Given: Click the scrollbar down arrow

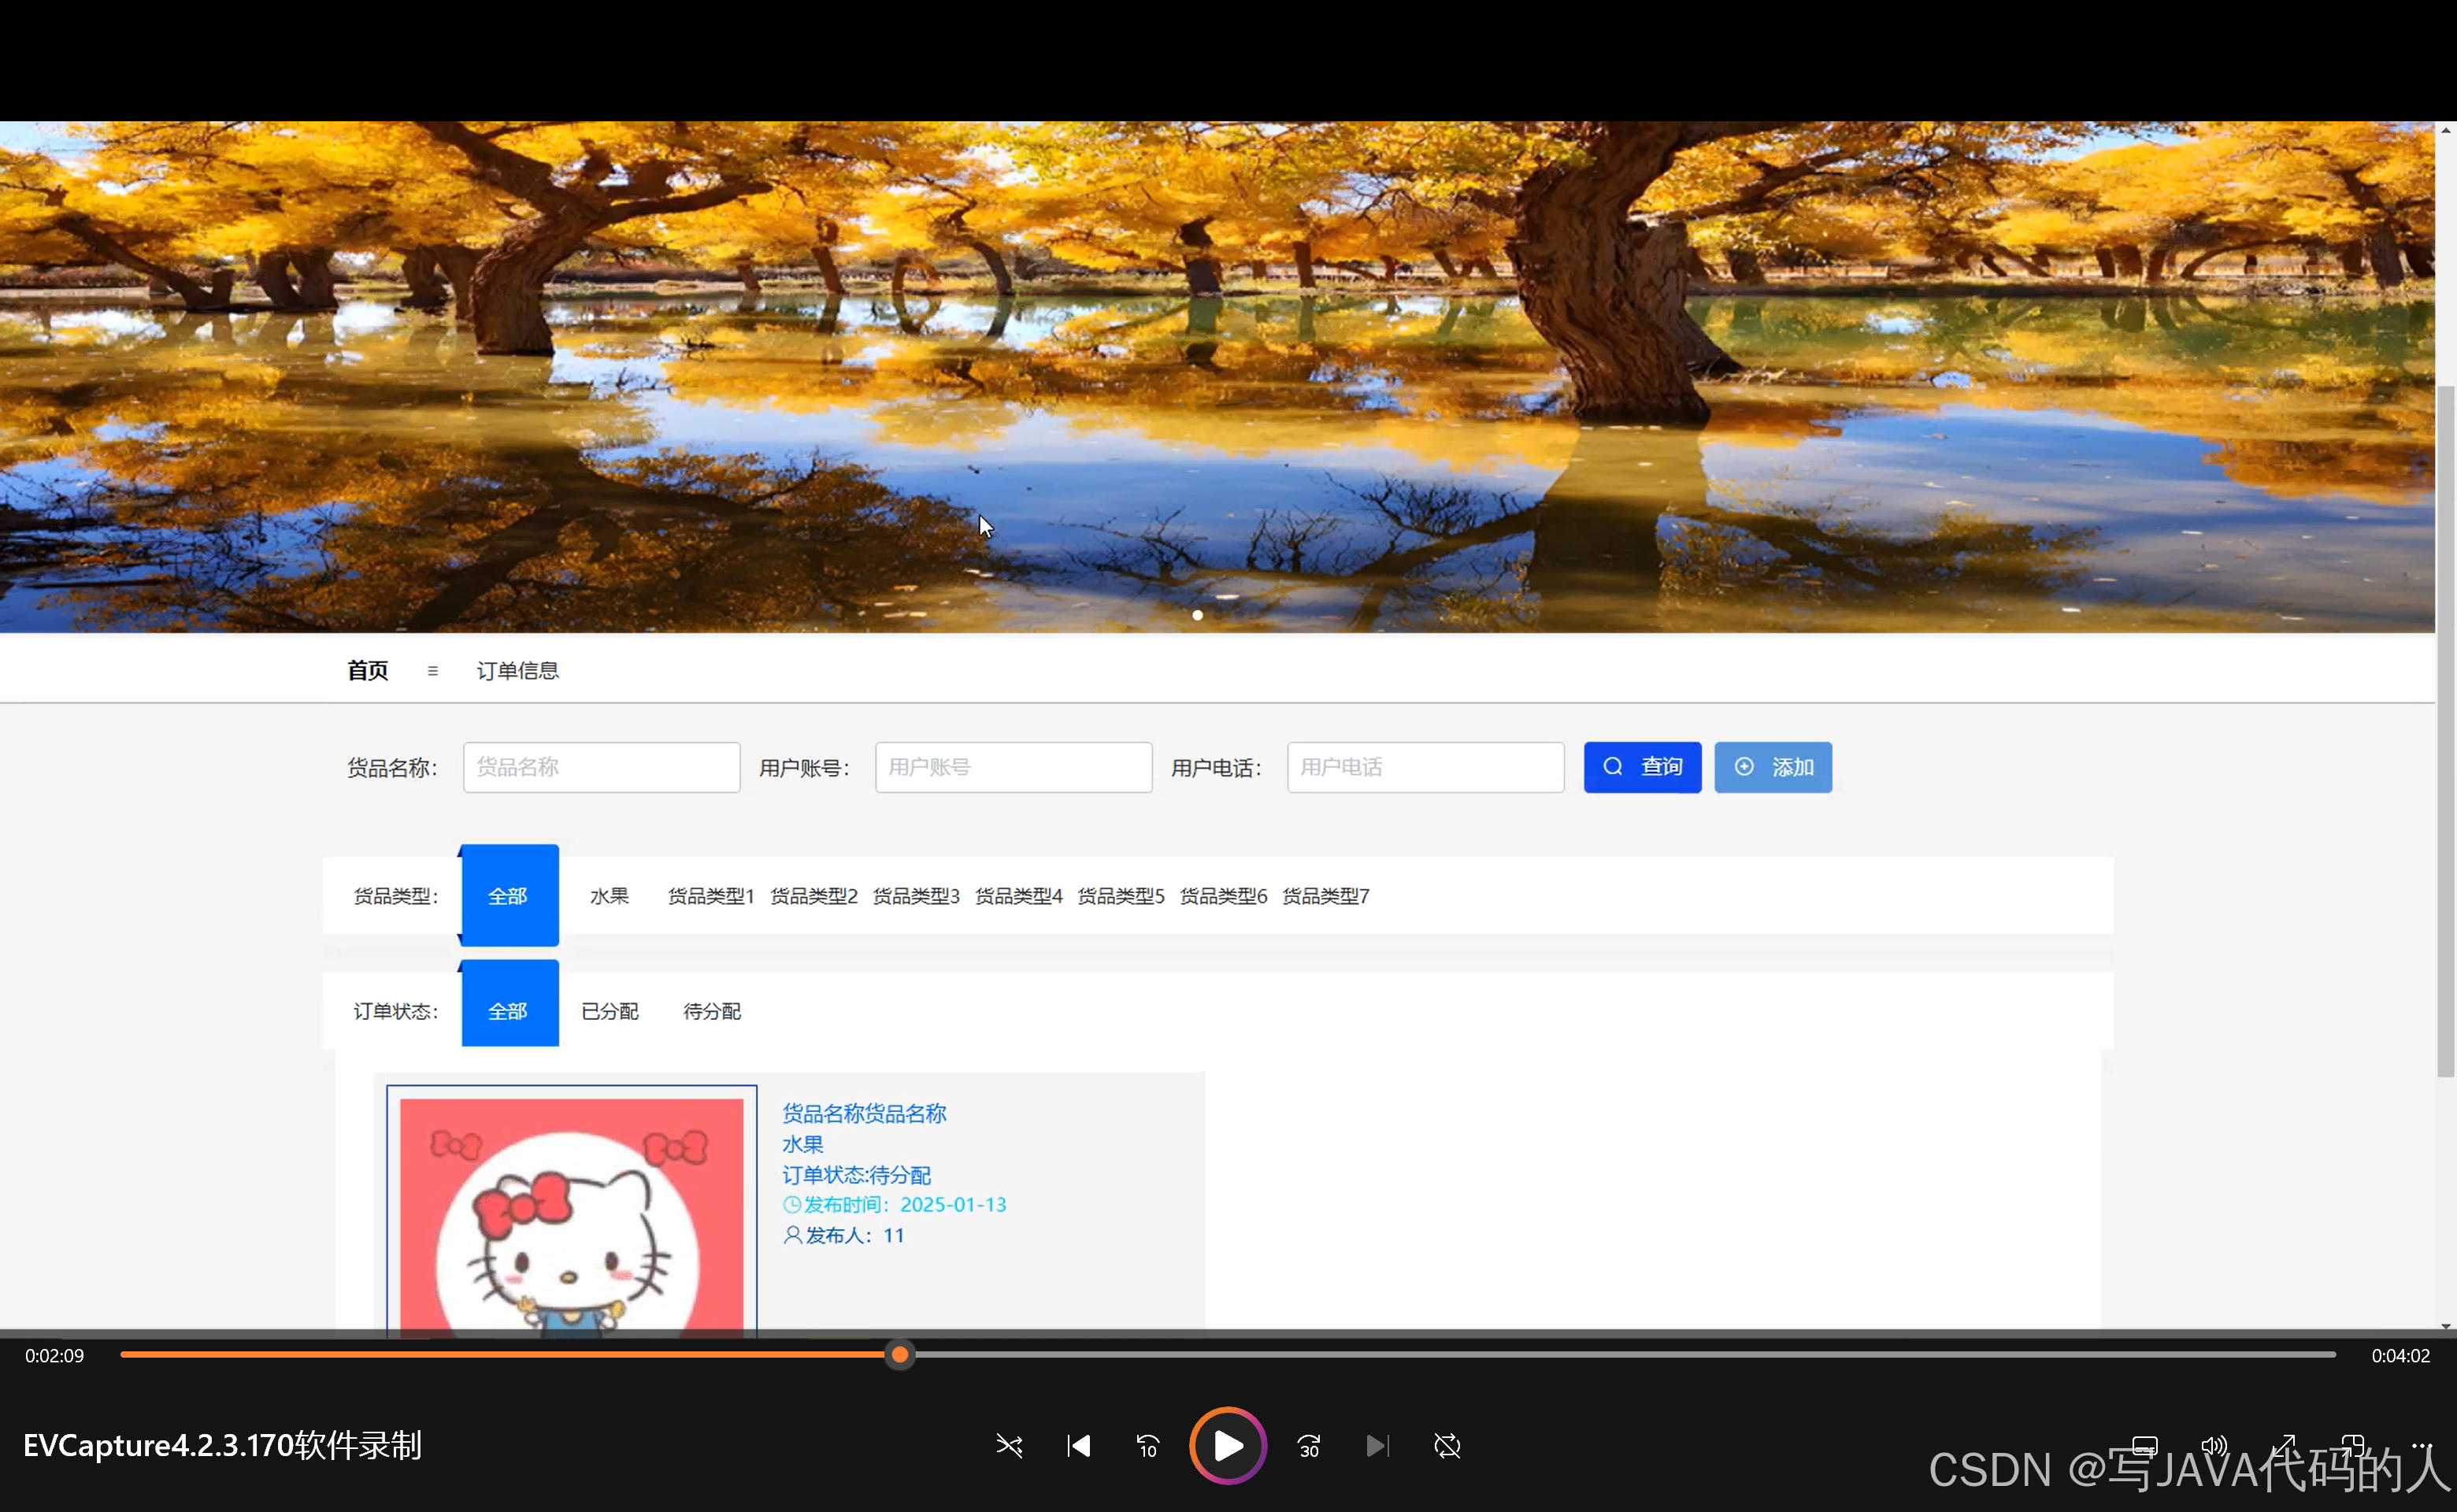Looking at the screenshot, I should [2446, 1326].
